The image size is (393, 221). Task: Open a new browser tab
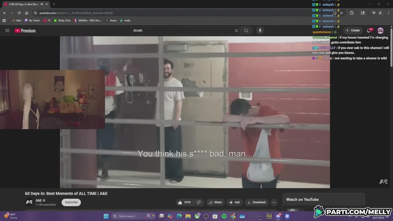(54, 4)
